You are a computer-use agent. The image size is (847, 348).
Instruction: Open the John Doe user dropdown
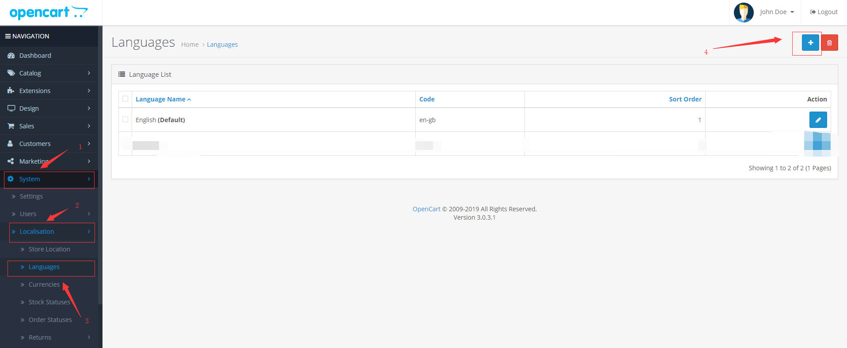pyautogui.click(x=777, y=12)
